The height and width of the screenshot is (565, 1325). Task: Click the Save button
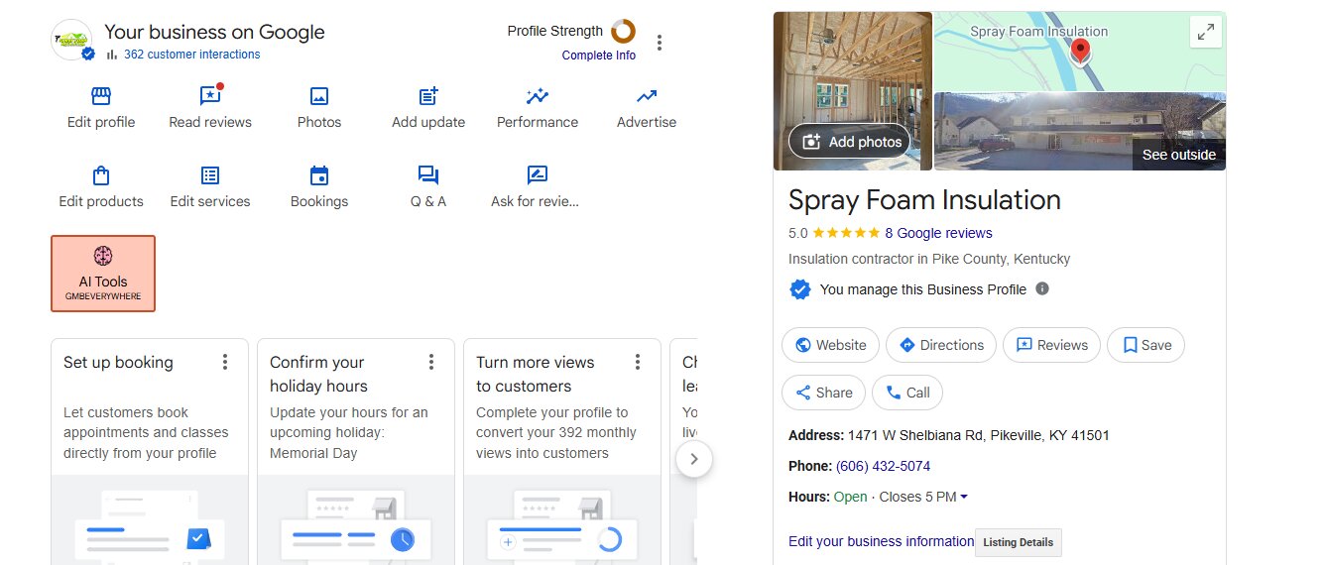[x=1145, y=345]
